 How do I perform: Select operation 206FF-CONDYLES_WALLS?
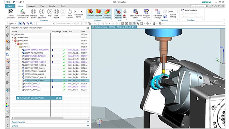point(36,71)
